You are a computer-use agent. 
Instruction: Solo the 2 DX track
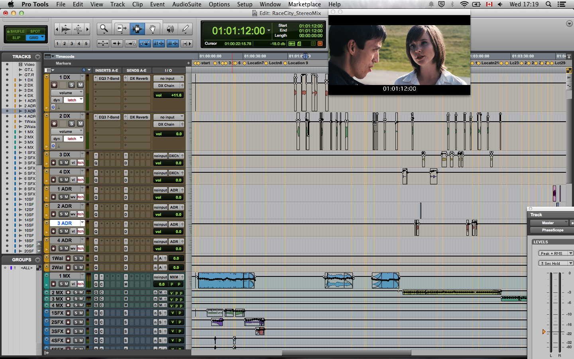point(72,124)
